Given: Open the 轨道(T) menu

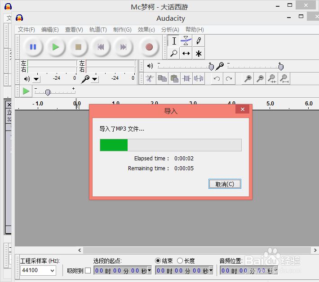Looking at the screenshot, I should pyautogui.click(x=98, y=30).
